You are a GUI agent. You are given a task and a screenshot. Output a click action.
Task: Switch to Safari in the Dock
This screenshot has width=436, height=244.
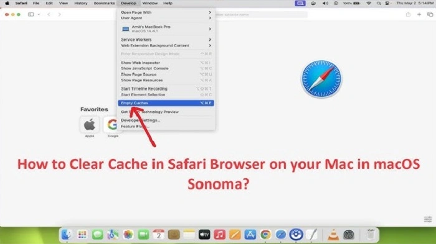[x=281, y=235]
